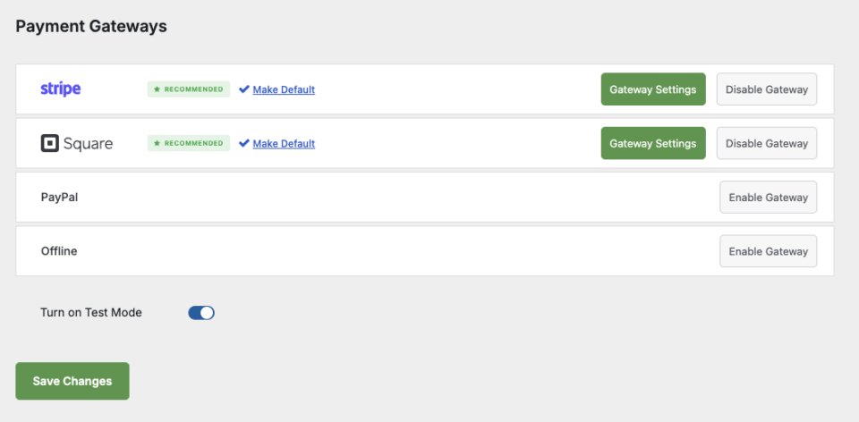
Task: Click the checkmark icon in Stripe row
Action: (244, 89)
